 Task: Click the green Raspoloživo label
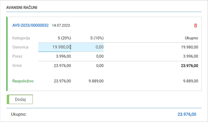tap(23, 81)
